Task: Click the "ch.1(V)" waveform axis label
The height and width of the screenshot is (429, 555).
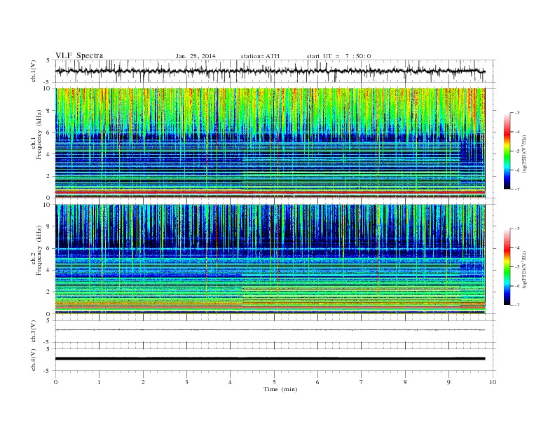Action: tap(34, 71)
